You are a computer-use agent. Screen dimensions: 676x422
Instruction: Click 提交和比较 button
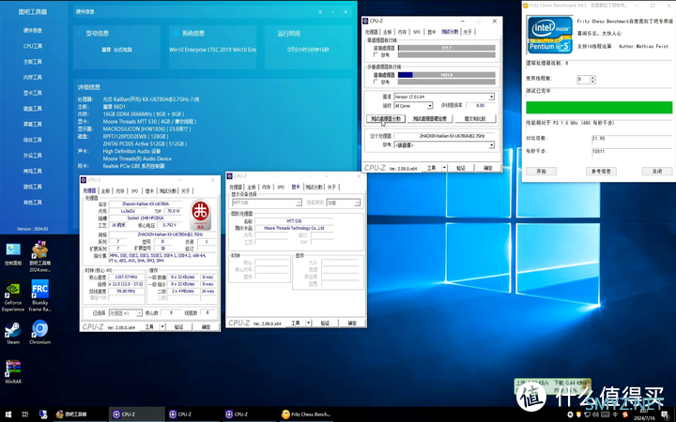(475, 118)
